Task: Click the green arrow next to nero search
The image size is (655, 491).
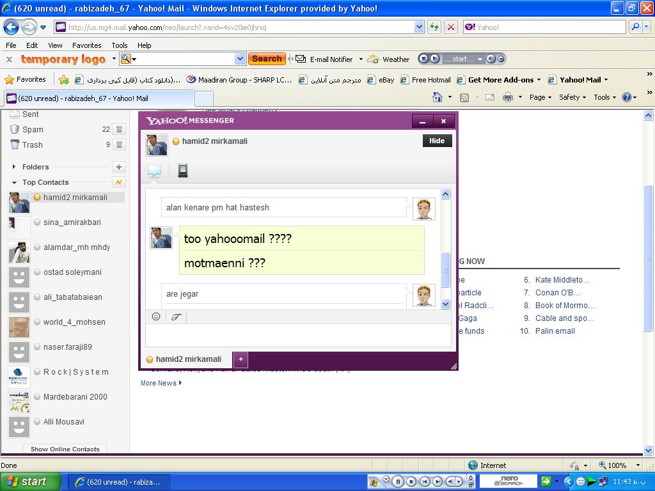Action: [546, 482]
